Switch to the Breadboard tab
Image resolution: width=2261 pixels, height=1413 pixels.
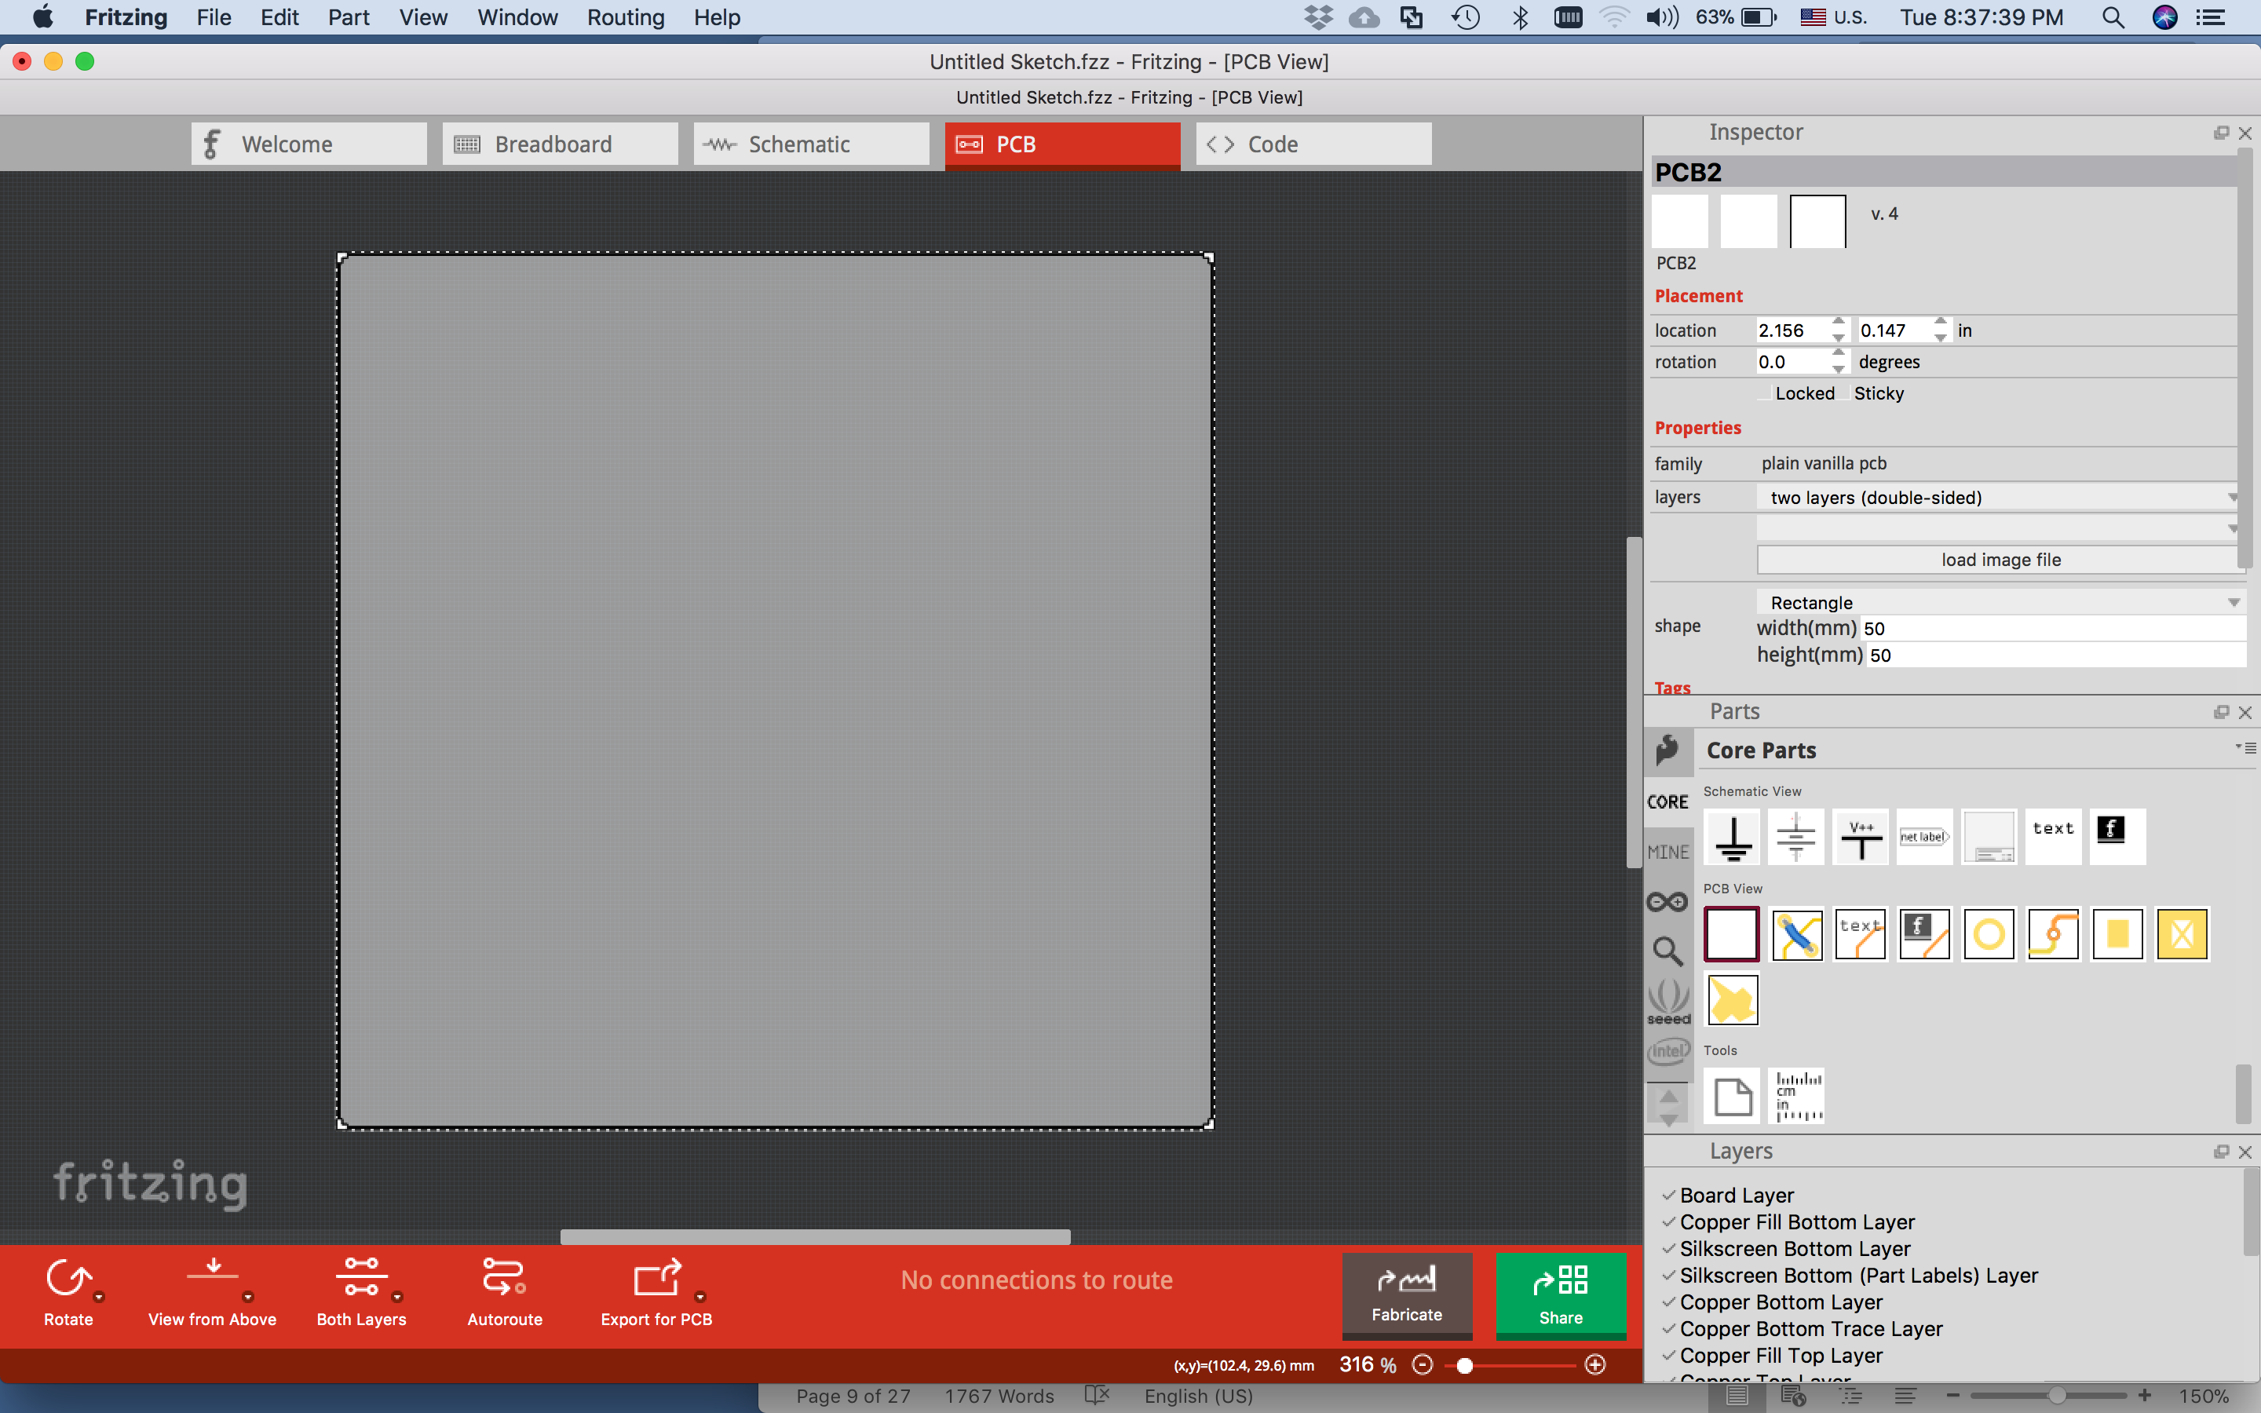coord(560,145)
